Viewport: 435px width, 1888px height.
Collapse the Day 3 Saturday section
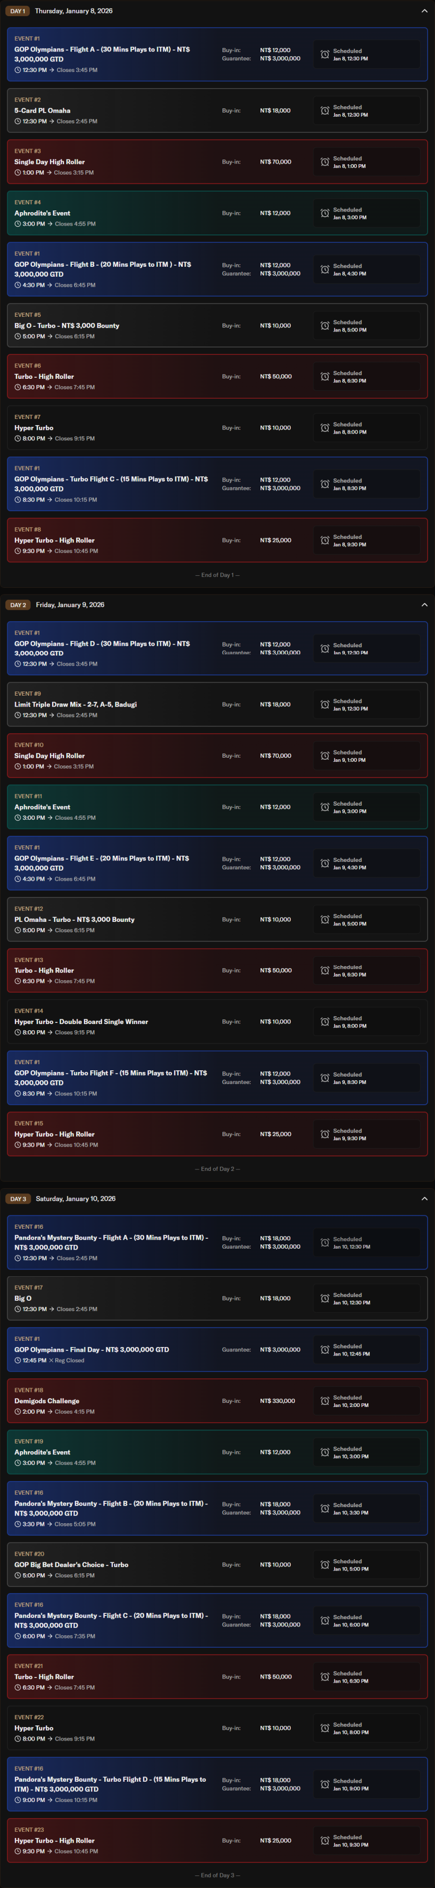click(424, 1199)
